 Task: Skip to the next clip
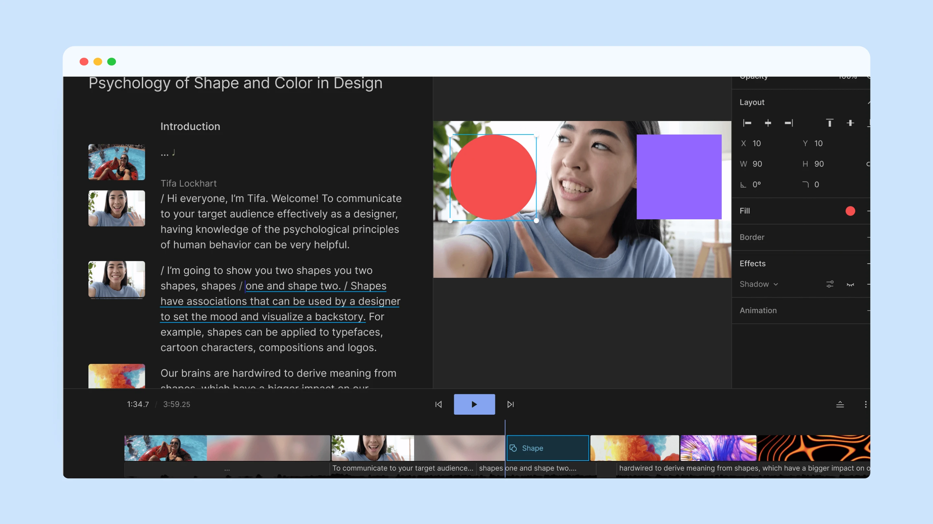tap(510, 404)
